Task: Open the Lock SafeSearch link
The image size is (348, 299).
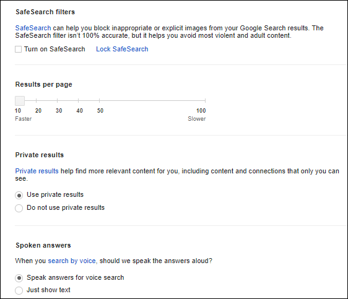Action: (122, 49)
